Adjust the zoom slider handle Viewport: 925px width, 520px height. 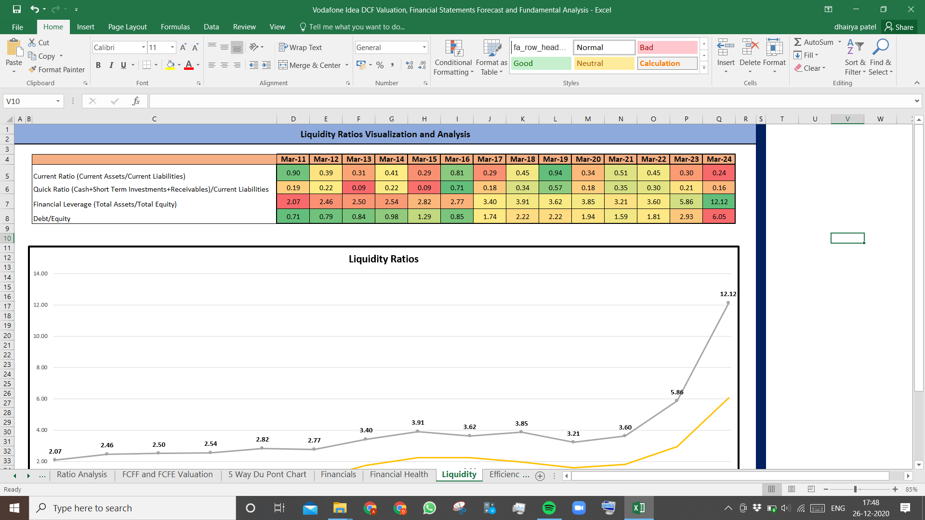[855, 489]
